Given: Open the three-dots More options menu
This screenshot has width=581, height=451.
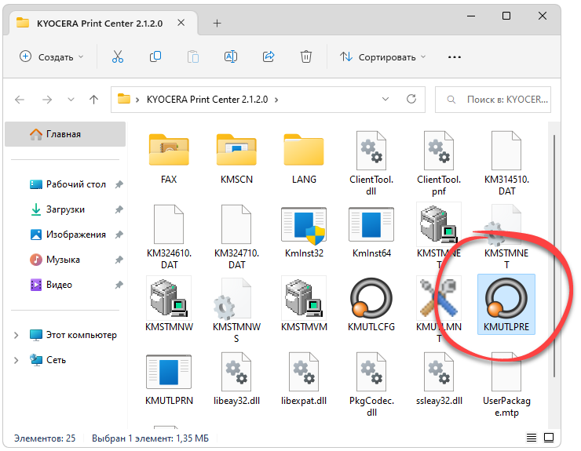Looking at the screenshot, I should 454,56.
